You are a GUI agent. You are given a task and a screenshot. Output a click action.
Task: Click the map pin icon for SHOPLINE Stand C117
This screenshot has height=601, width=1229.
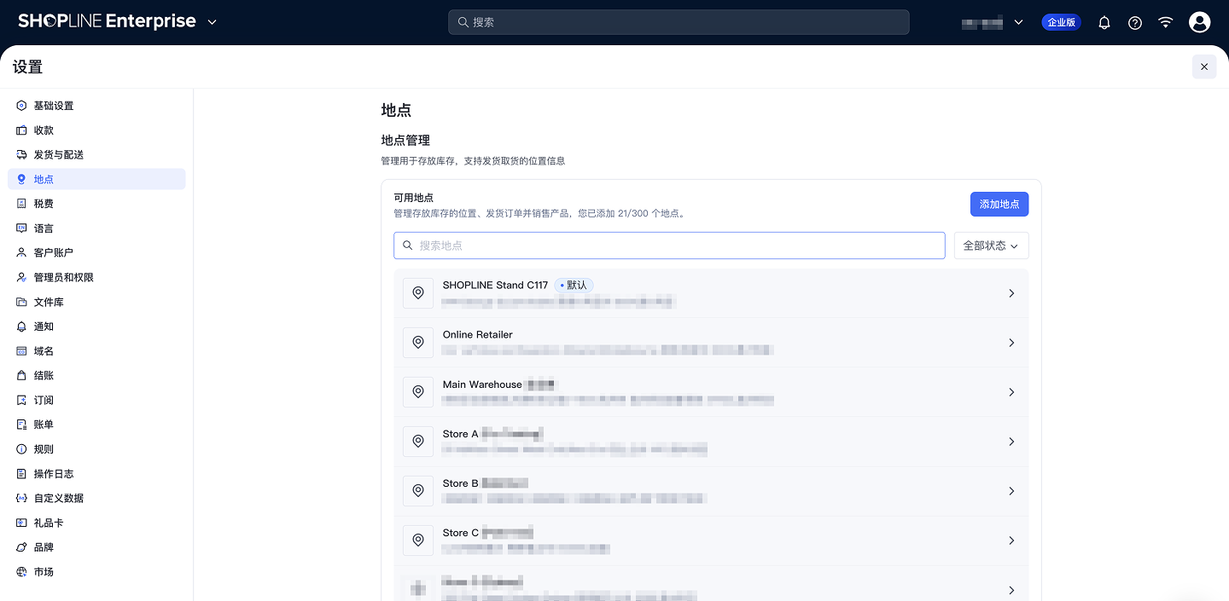click(x=418, y=293)
